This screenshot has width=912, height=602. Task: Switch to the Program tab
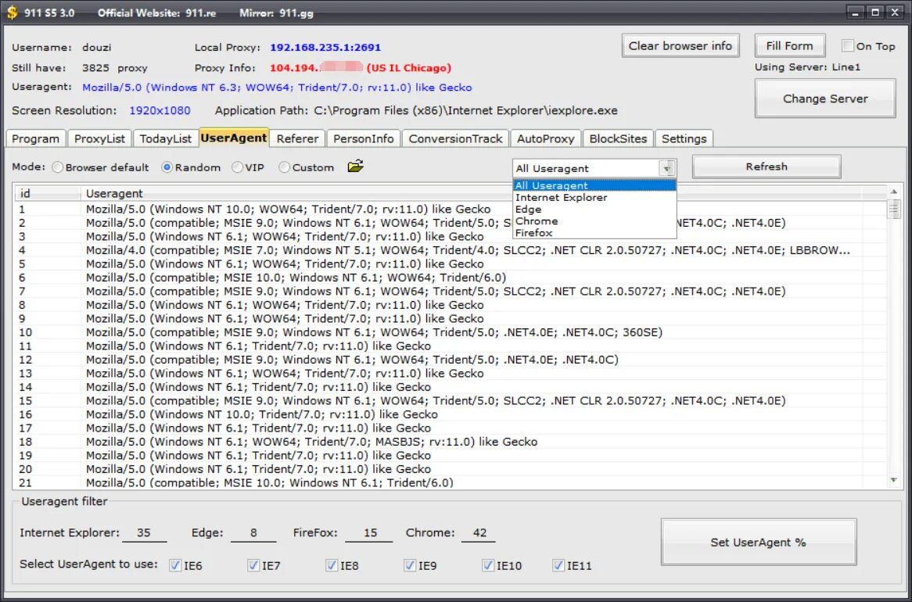[35, 138]
